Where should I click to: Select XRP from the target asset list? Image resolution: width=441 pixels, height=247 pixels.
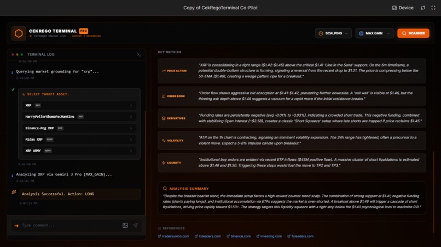tap(79, 105)
